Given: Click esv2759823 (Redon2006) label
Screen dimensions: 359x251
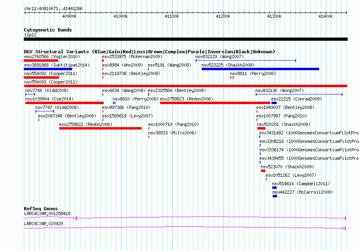Looking at the screenshot, I should [x=186, y=99].
